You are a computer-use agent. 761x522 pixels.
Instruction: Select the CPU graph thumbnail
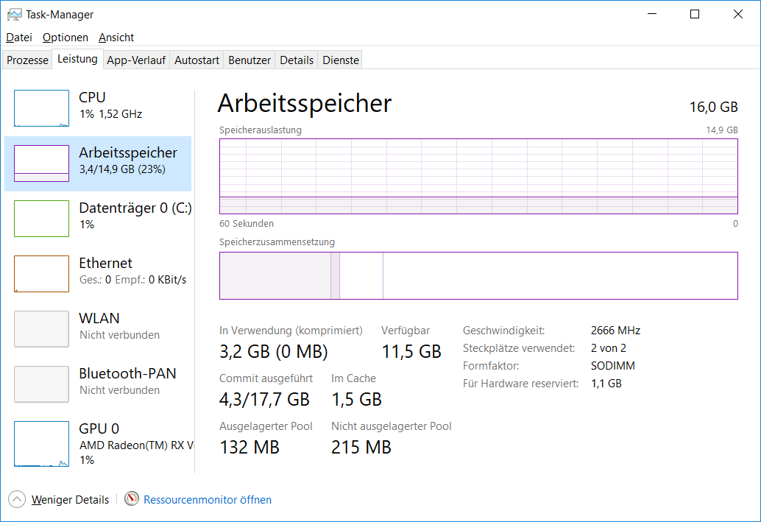(41, 108)
